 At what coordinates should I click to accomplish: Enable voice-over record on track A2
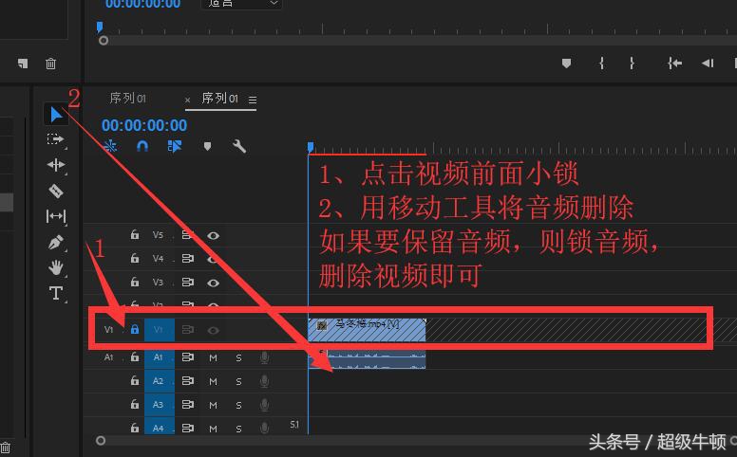(265, 381)
